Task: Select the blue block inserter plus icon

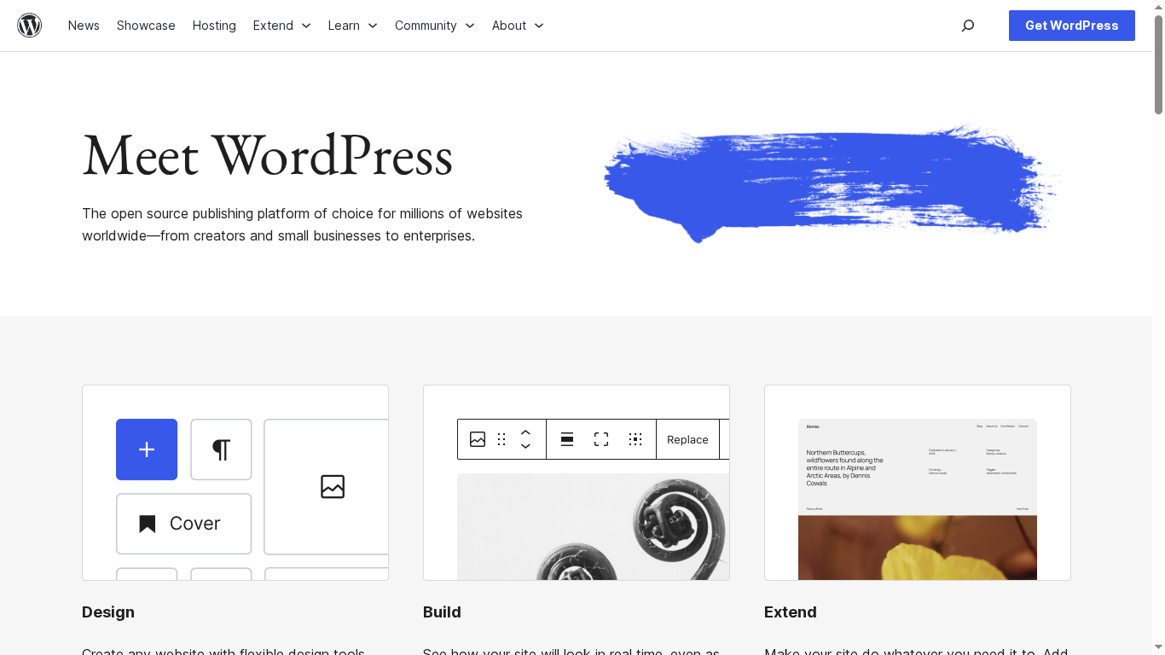Action: click(146, 449)
